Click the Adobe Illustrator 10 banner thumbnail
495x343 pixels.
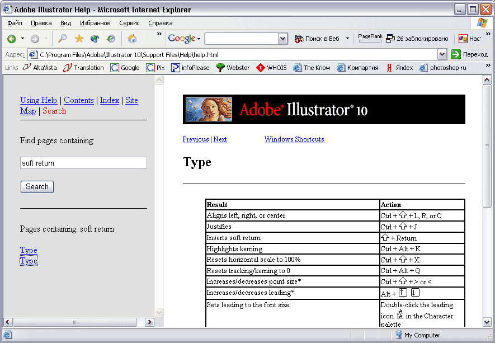(209, 109)
